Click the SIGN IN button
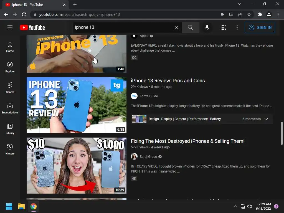Viewport: 284px width, 213px height. coord(260,27)
